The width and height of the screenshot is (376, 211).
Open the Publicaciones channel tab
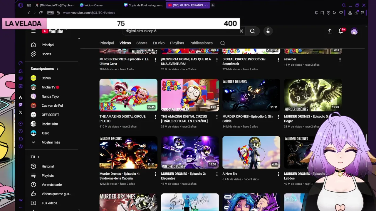201,43
